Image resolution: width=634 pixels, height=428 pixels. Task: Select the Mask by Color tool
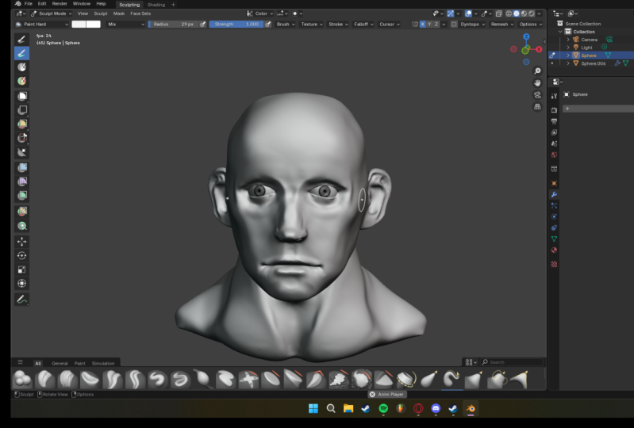22,226
